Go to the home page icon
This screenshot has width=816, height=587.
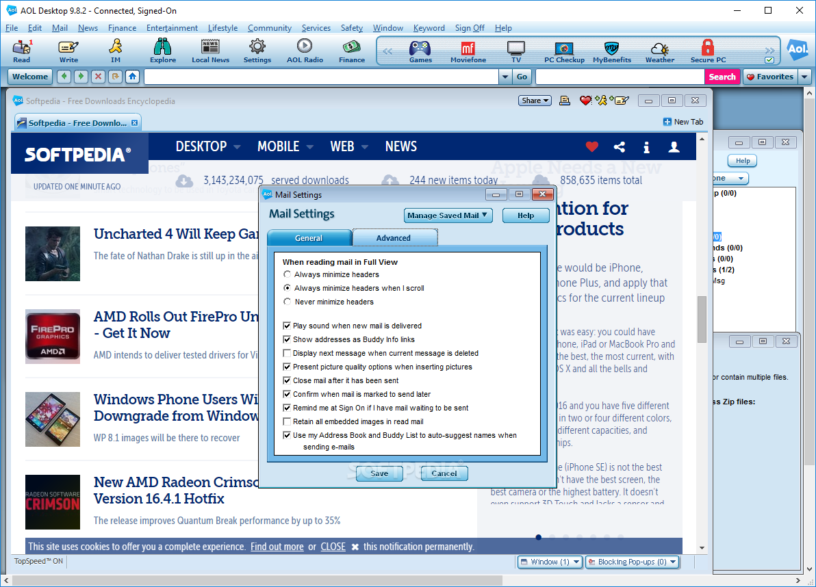132,77
